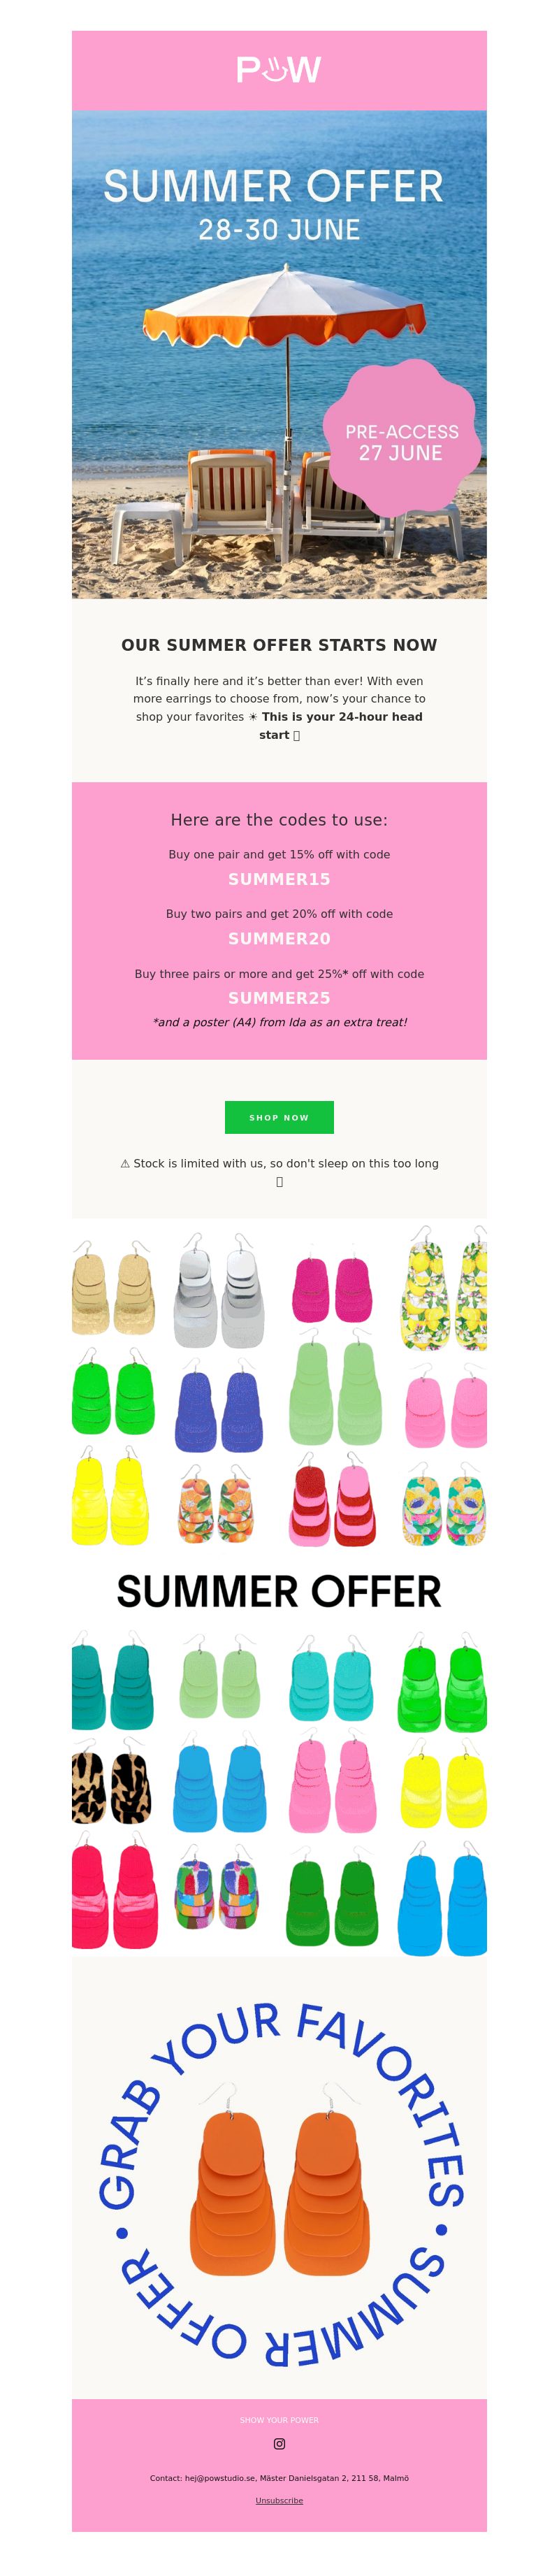Click the green SHOP NOW button
Viewport: 559px width, 2576px height.
279,1117
